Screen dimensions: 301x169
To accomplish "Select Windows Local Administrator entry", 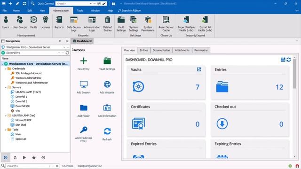I will [32, 83].
